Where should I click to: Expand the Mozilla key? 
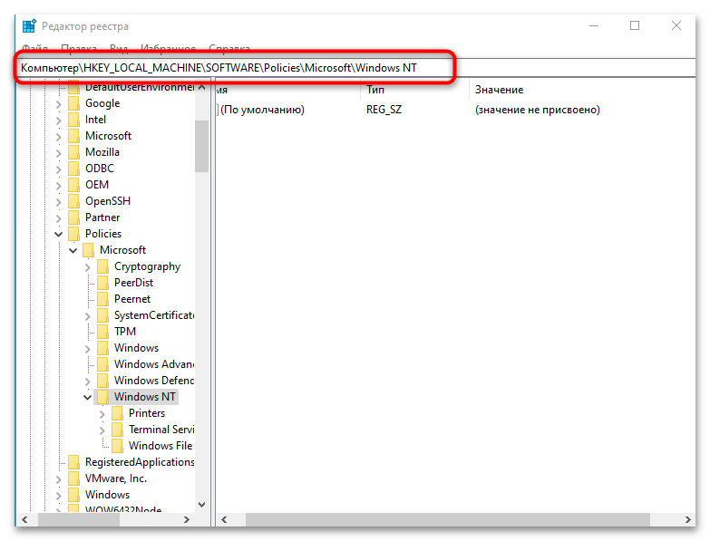click(58, 153)
